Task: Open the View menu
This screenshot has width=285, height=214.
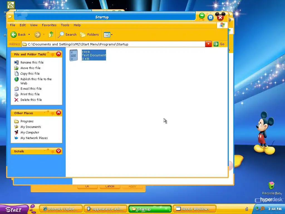Action: click(x=34, y=25)
